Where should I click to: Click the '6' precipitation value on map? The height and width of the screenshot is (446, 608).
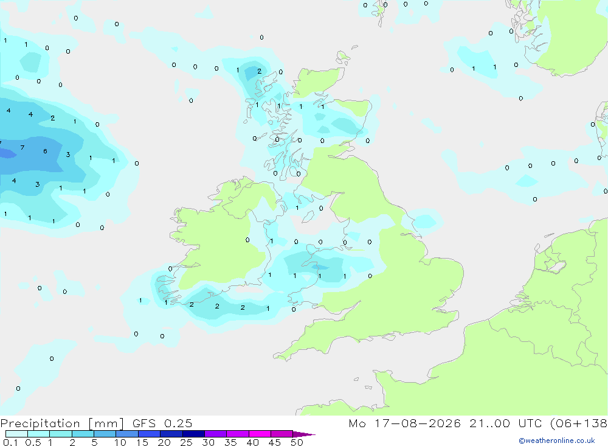(x=46, y=151)
